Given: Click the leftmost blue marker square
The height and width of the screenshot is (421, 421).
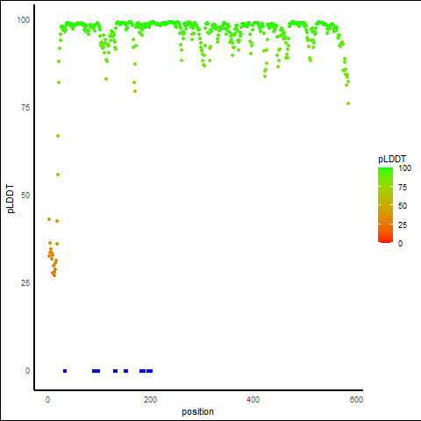Looking at the screenshot, I should (x=65, y=371).
